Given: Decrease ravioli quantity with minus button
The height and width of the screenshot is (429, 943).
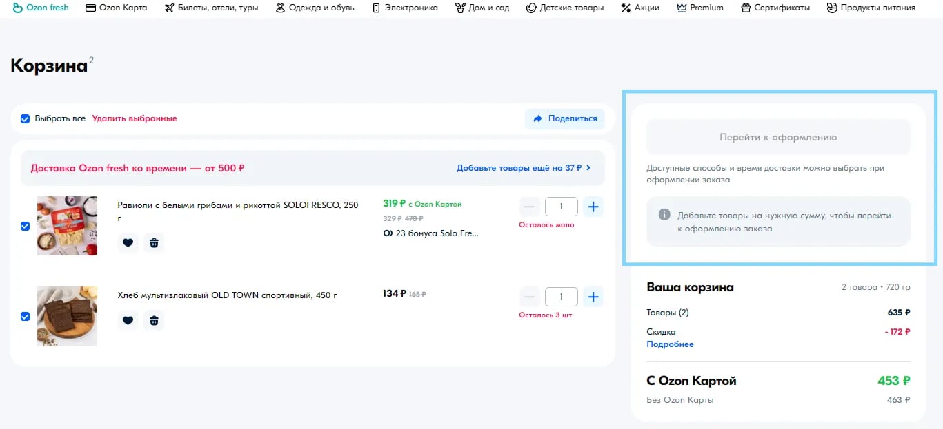Looking at the screenshot, I should (x=529, y=207).
